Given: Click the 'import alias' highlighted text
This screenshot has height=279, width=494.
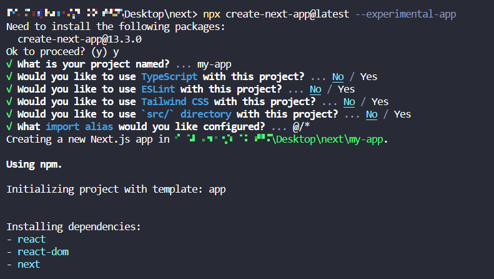Looking at the screenshot, I should (79, 126).
